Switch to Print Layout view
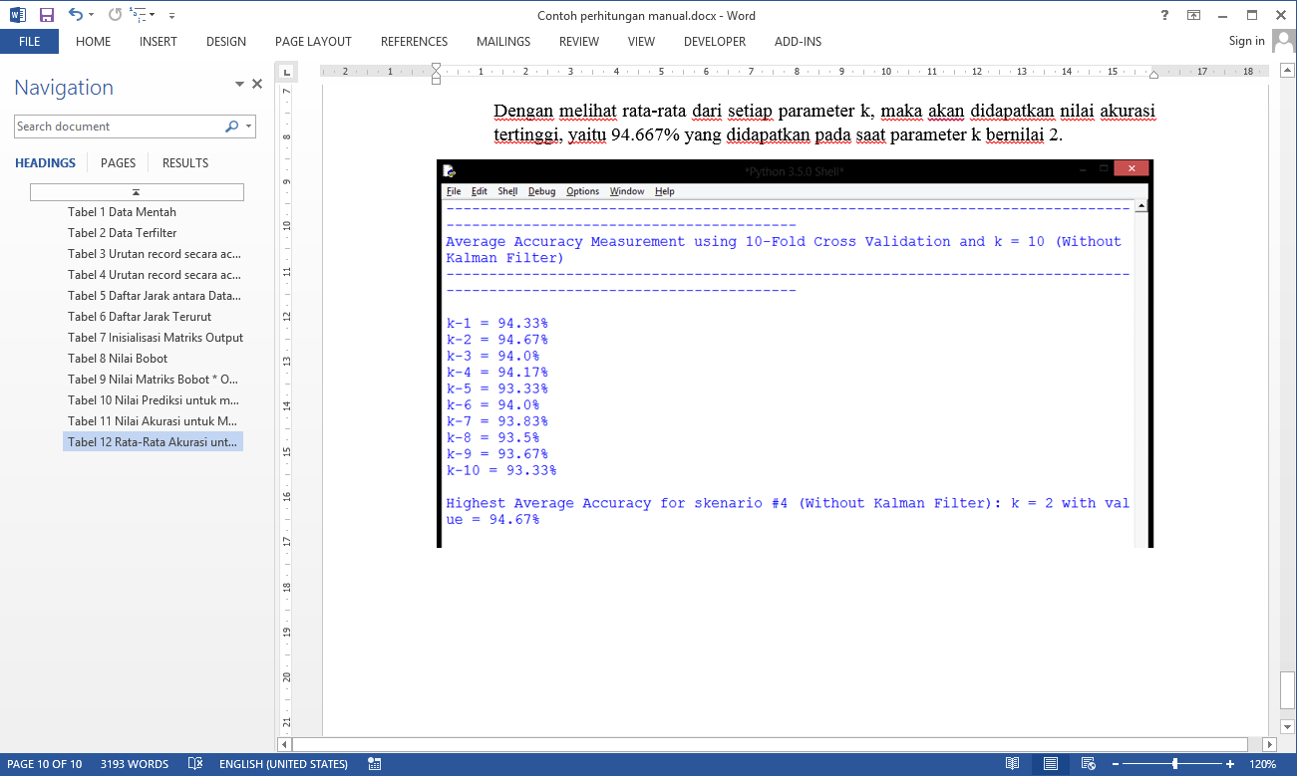This screenshot has width=1297, height=776. 1051,764
